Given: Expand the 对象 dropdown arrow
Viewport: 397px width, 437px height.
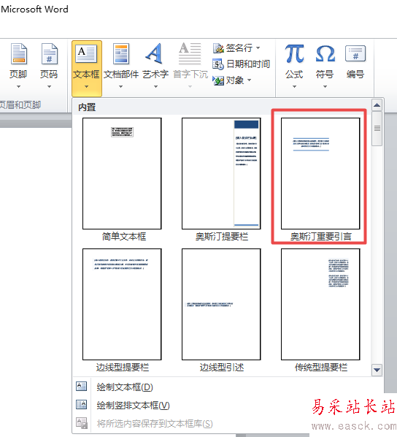Looking at the screenshot, I should [x=249, y=80].
